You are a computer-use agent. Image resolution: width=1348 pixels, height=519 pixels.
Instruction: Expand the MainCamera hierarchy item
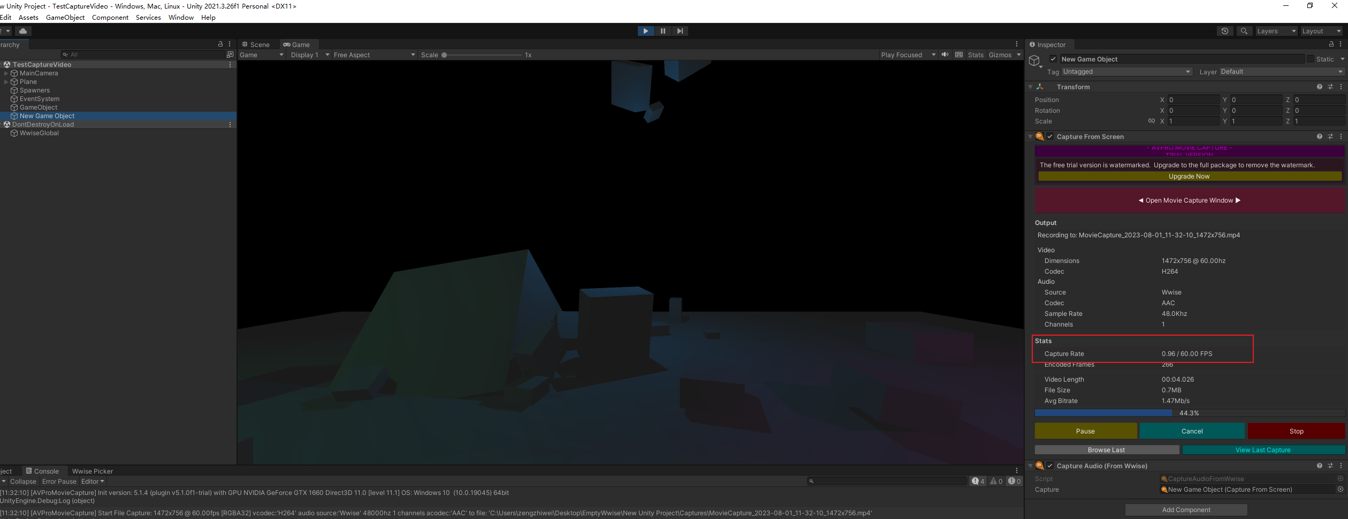[x=6, y=73]
